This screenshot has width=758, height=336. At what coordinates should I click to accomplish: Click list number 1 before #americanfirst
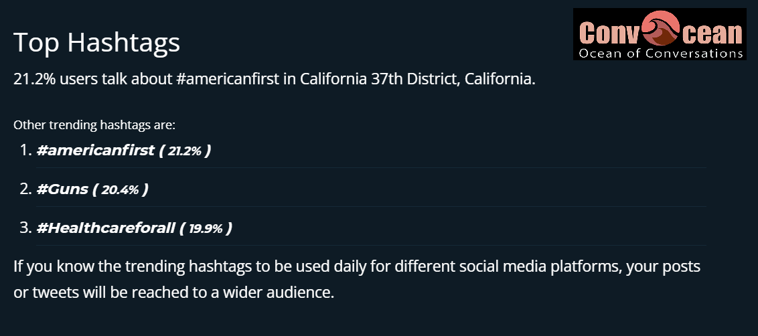tap(26, 151)
